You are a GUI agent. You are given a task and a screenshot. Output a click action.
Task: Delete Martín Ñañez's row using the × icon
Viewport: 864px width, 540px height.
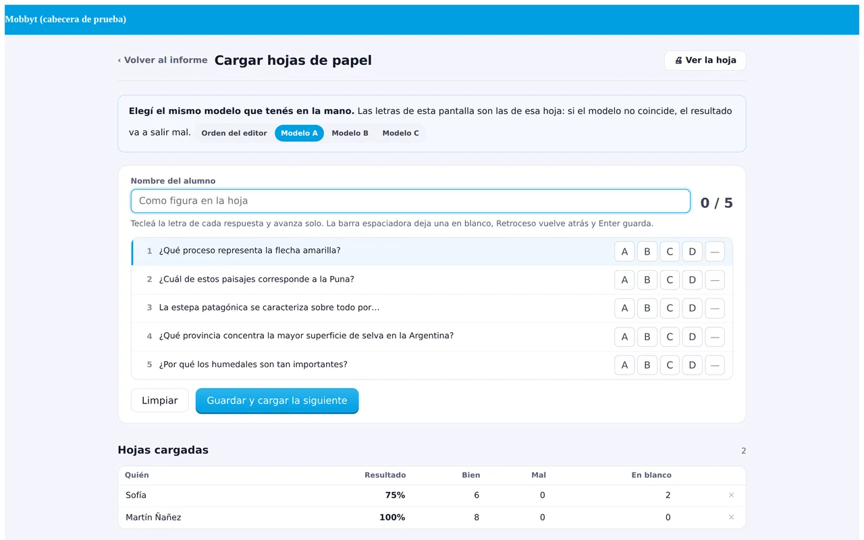coord(731,518)
